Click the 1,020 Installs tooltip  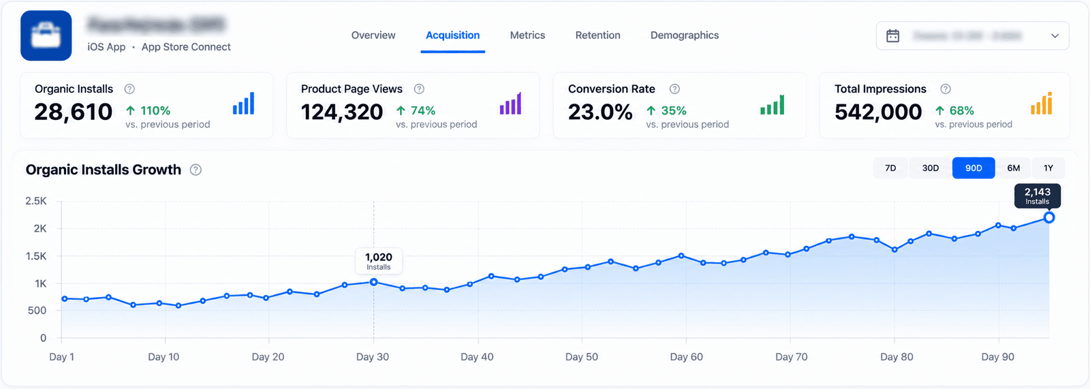point(379,261)
